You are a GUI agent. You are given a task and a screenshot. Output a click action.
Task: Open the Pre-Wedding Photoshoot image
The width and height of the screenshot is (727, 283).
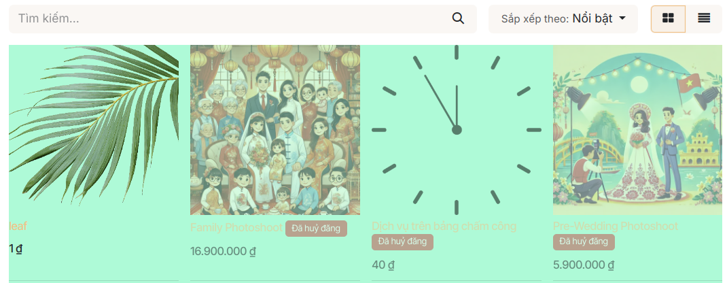click(x=637, y=130)
